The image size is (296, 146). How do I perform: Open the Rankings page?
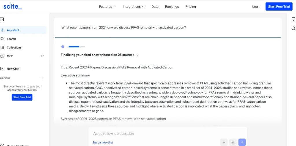pos(172,7)
